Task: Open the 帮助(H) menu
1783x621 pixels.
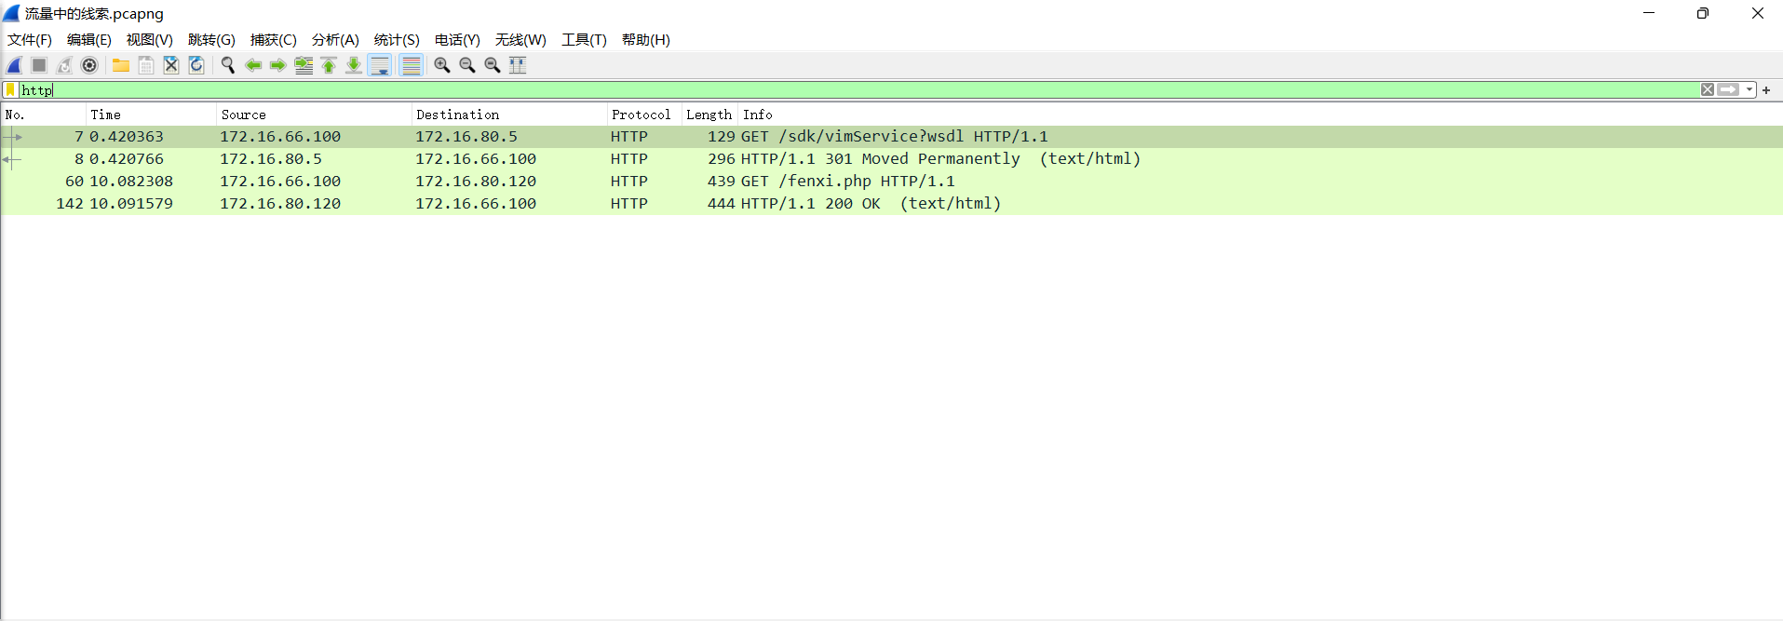Action: click(x=646, y=40)
